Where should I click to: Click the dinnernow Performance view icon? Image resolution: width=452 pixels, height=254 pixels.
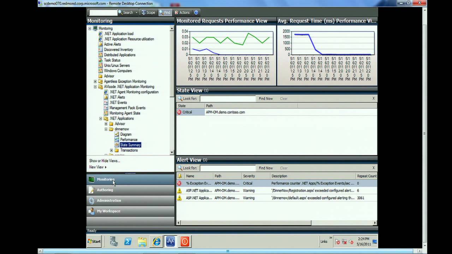click(x=117, y=139)
